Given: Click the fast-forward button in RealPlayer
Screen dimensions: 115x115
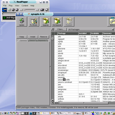Looking at the screenshot, I should click(x=37, y=10).
